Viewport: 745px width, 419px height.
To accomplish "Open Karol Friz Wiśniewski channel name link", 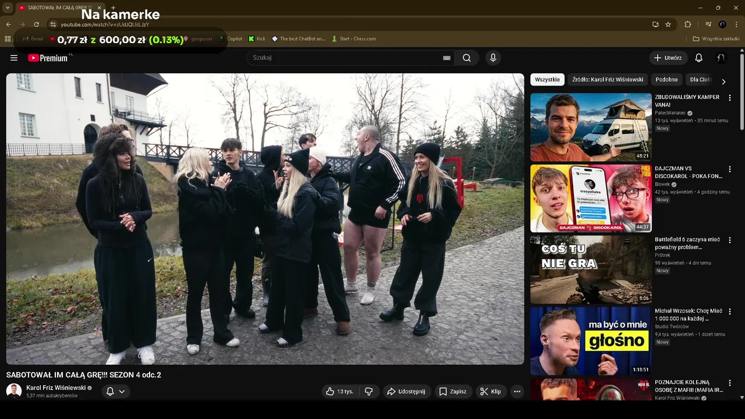I will coord(56,388).
